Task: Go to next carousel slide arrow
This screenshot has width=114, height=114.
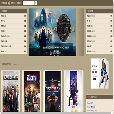Action: [x=80, y=33]
